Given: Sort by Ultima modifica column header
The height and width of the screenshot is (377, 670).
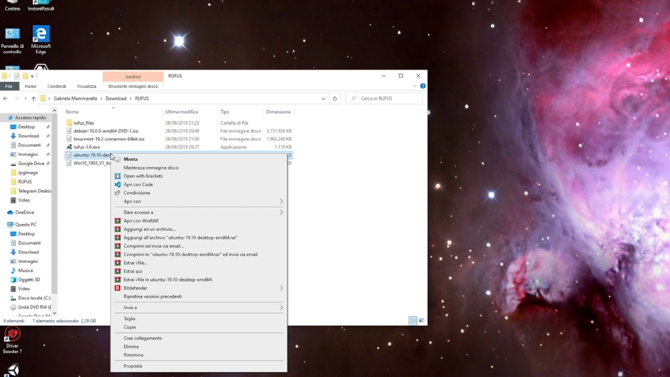Looking at the screenshot, I should point(182,112).
